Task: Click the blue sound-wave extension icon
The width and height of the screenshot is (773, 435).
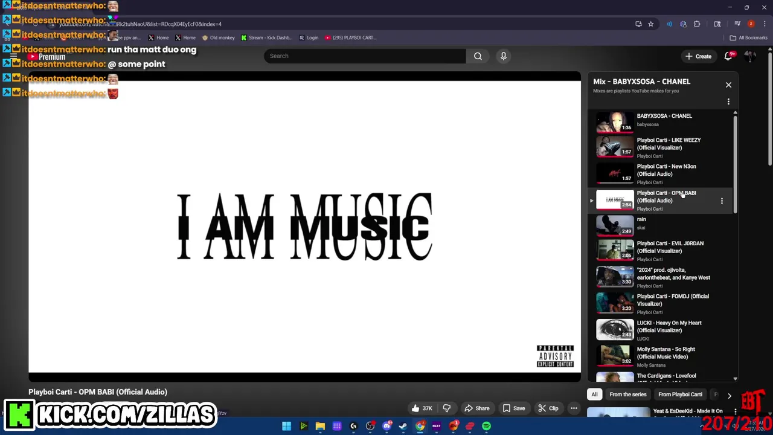Action: tap(669, 24)
